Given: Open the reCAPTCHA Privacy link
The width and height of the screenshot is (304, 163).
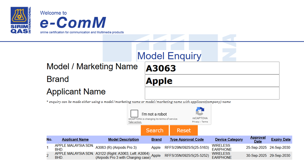Looking at the screenshot, I should (x=196, y=122).
